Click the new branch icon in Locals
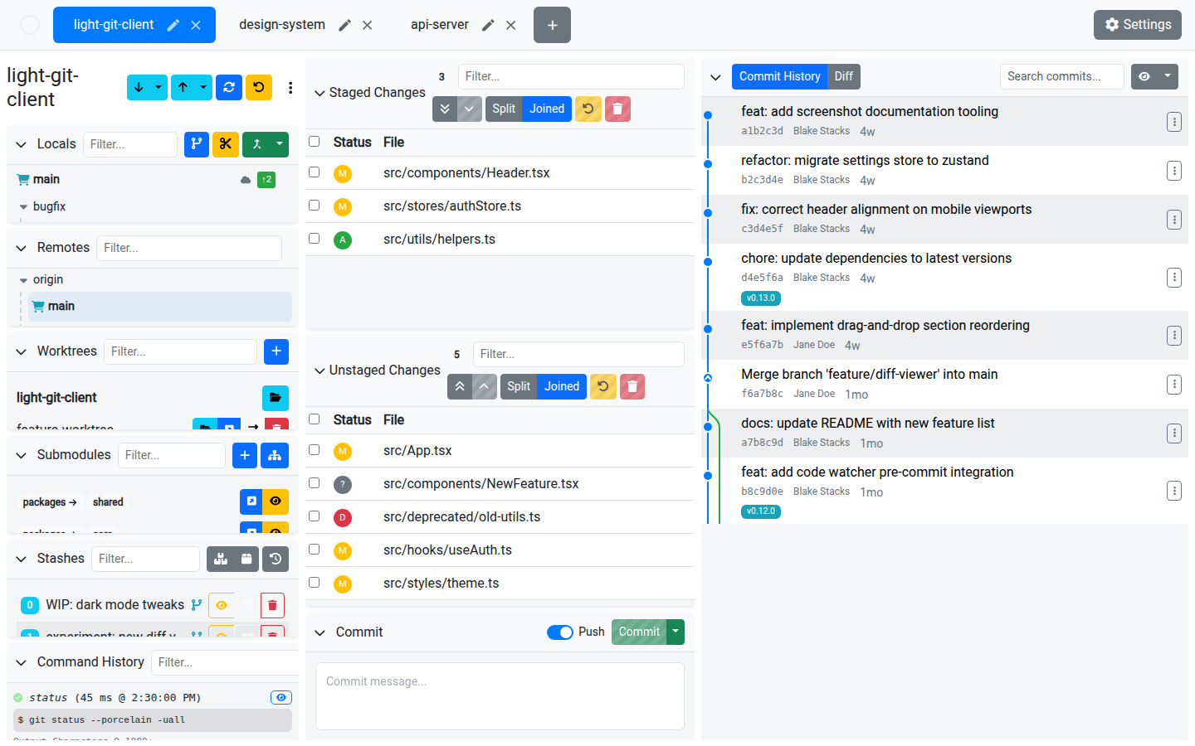Viewport: 1195px width, 746px height. [196, 144]
